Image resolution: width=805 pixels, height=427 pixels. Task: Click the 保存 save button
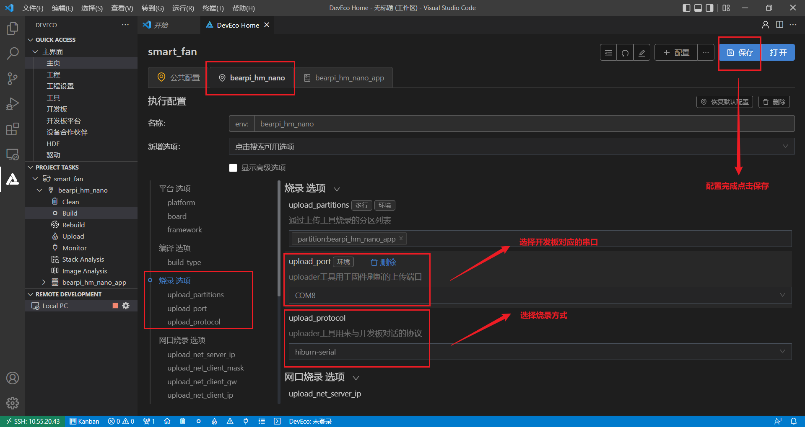(740, 53)
